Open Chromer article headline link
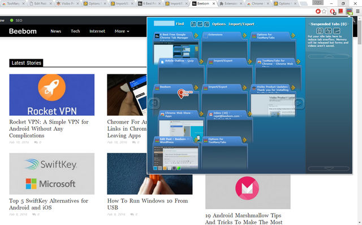This screenshot has height=225, width=362. [x=127, y=129]
